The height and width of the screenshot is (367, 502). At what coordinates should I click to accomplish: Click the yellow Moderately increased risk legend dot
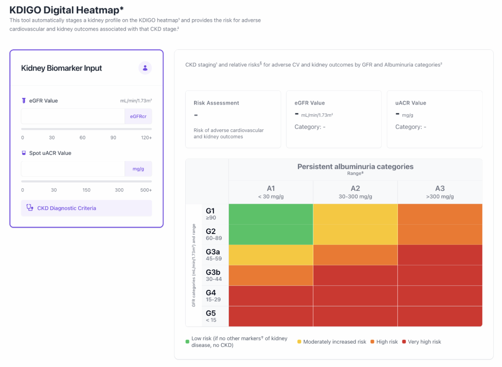click(x=299, y=342)
